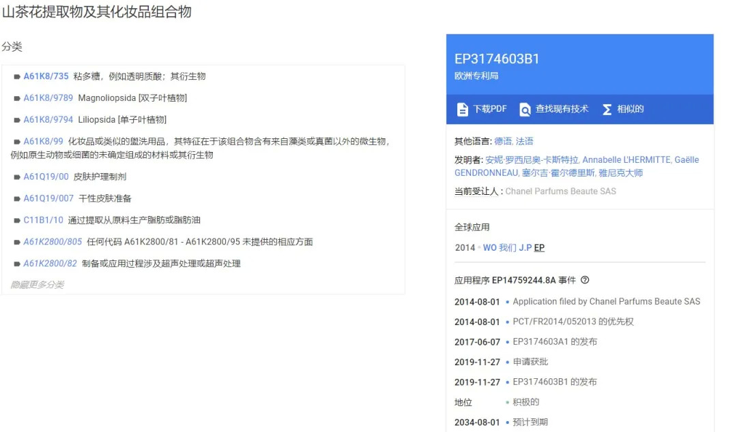Click the help question mark icon beside 事件

point(585,280)
